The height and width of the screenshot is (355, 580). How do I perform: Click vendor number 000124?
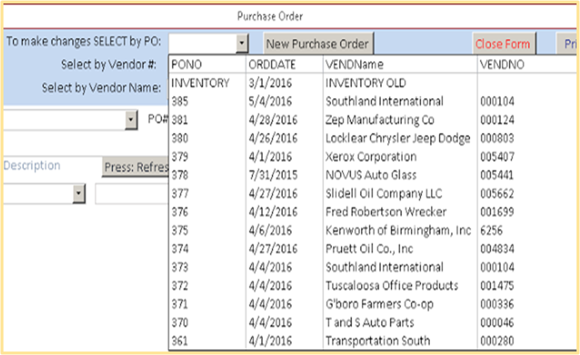click(x=497, y=120)
